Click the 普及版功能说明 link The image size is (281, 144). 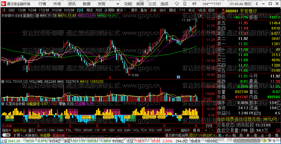(176, 135)
